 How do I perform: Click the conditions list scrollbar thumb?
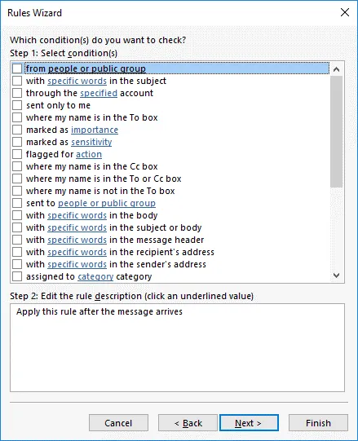(336, 131)
